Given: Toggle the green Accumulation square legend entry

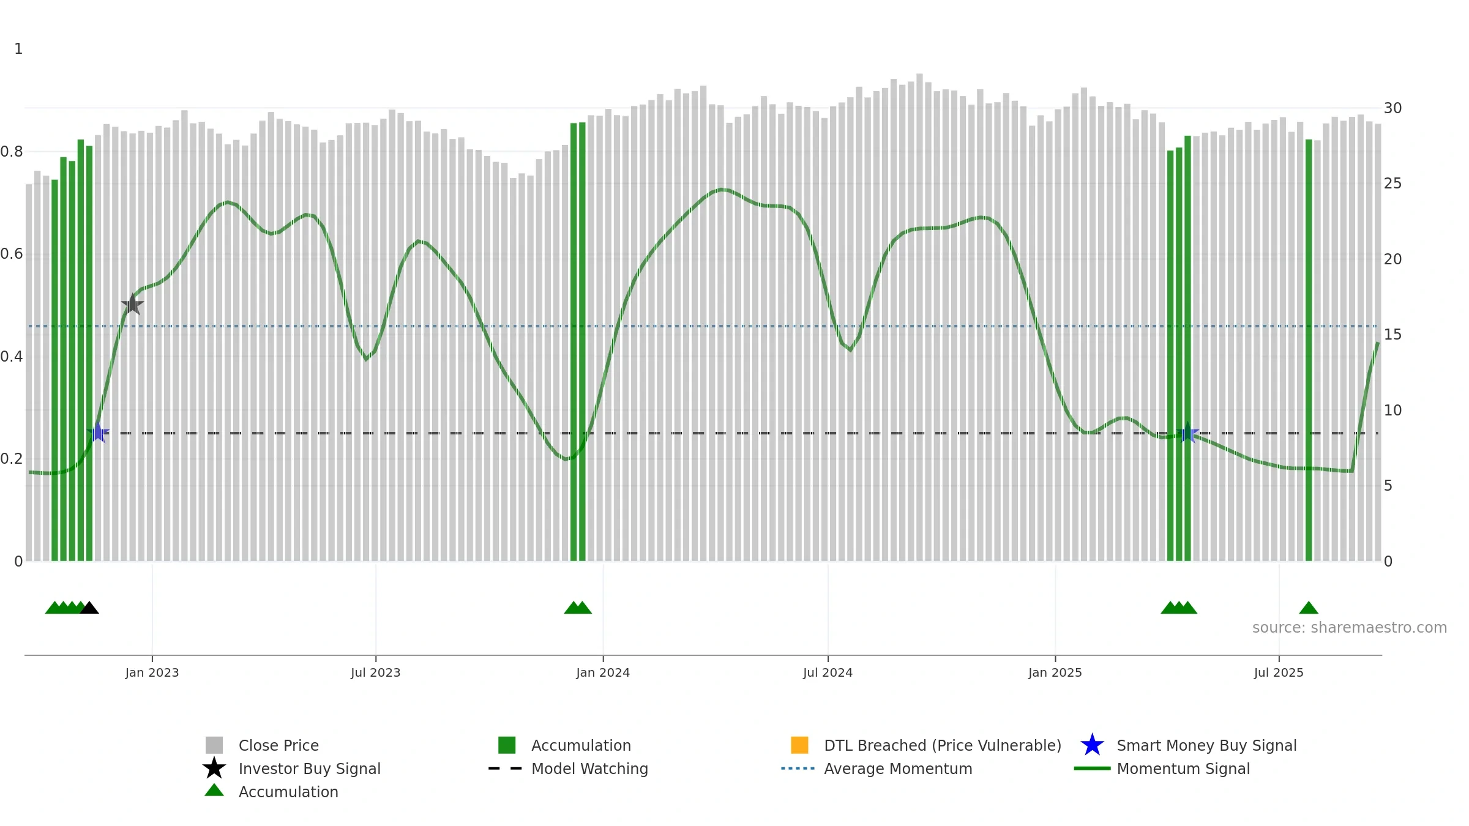Looking at the screenshot, I should tap(507, 745).
